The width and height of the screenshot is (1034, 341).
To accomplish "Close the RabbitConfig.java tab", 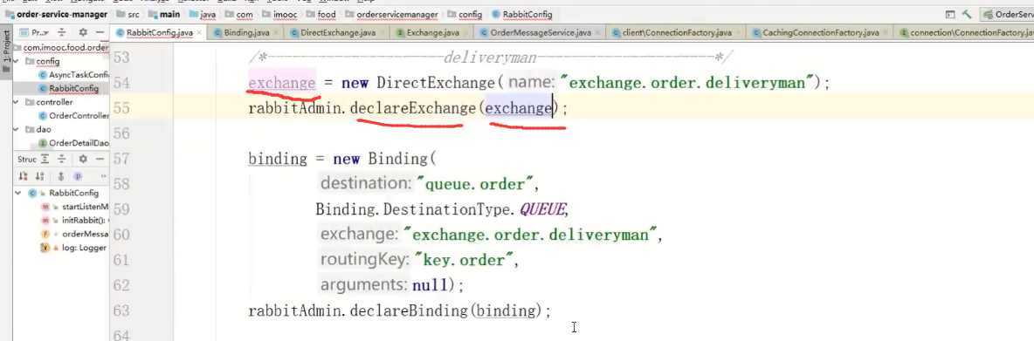I will [x=199, y=31].
